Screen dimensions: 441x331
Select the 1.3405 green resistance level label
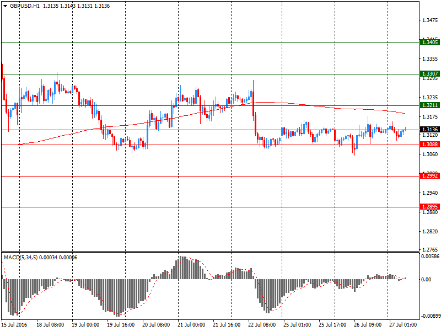[x=429, y=42]
